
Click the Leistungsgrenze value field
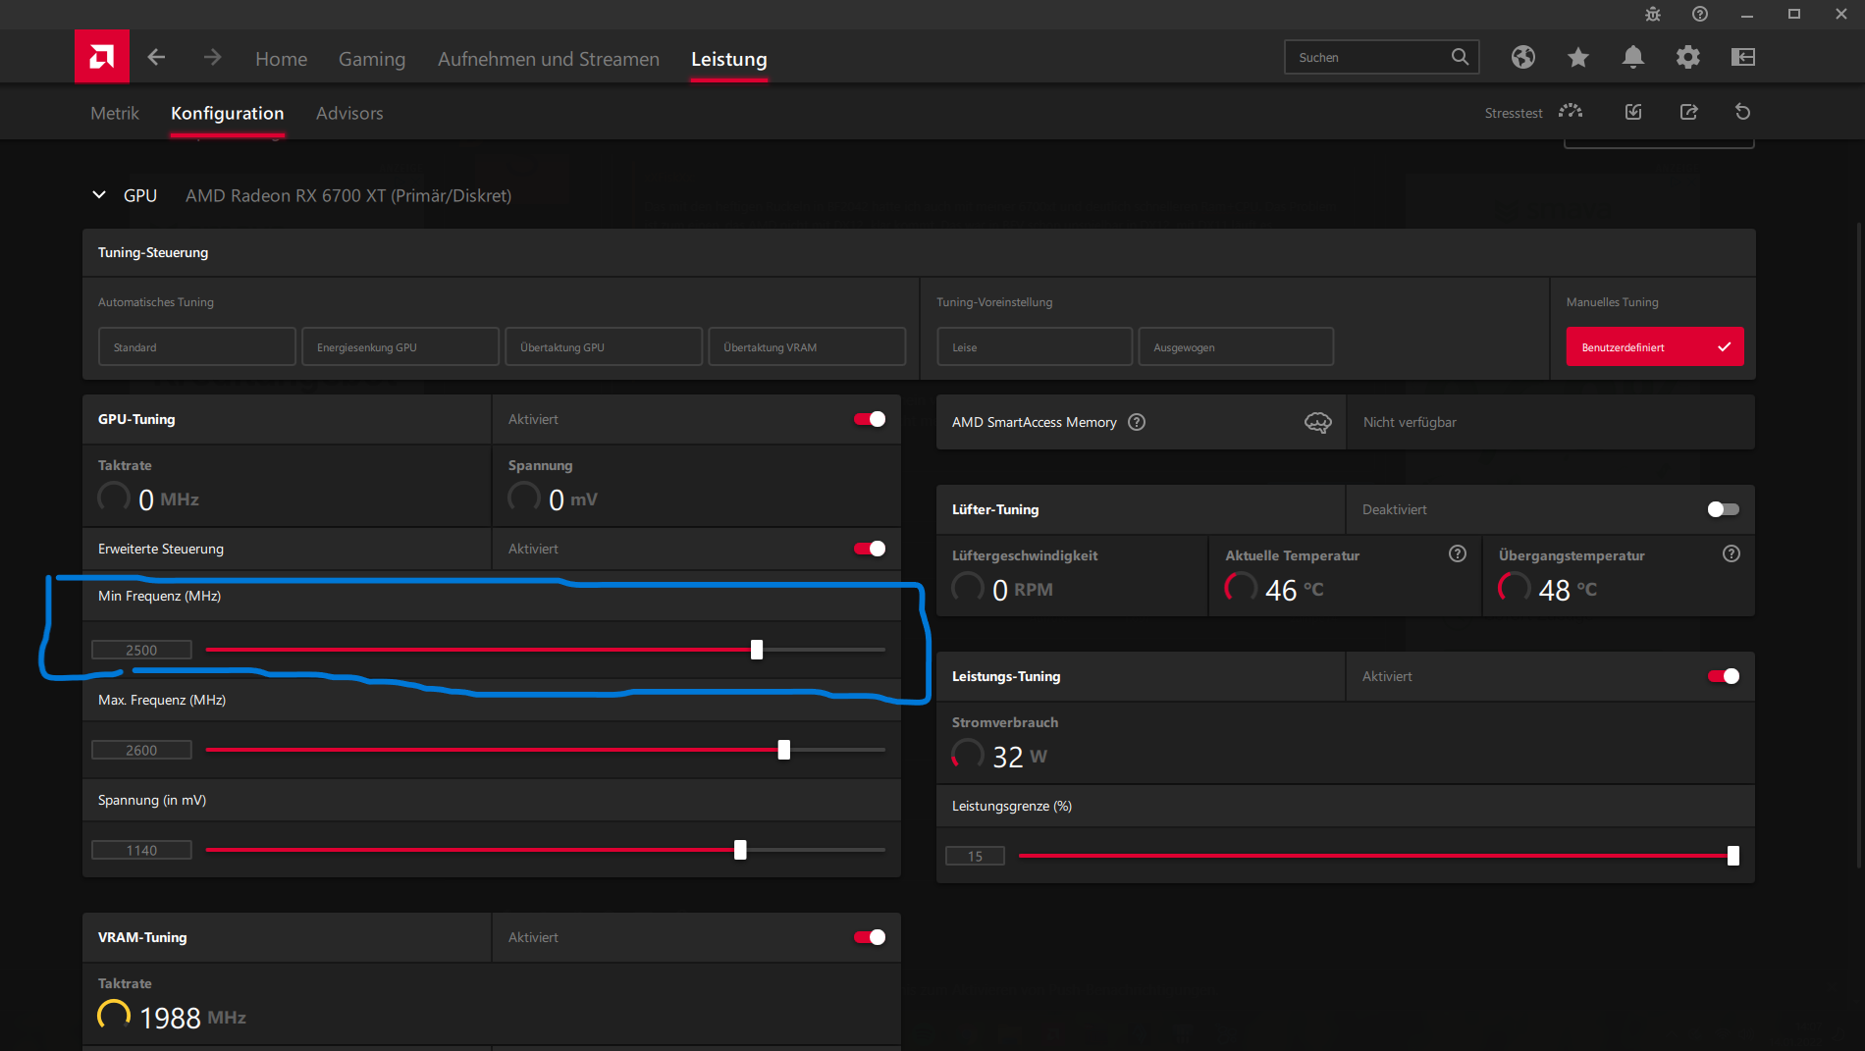point(975,856)
